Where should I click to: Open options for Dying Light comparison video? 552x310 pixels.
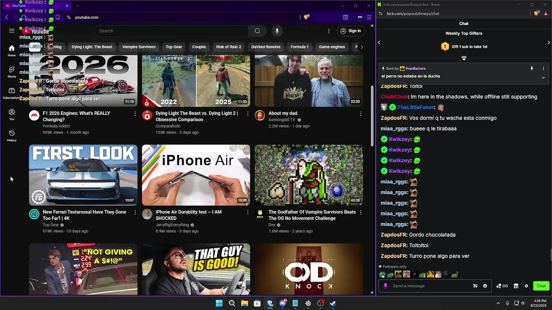pos(248,114)
